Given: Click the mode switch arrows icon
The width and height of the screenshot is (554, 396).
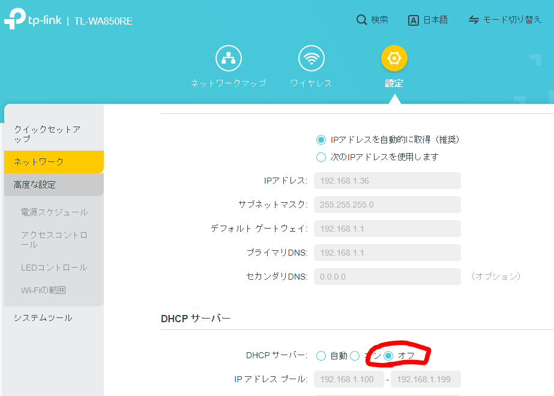Looking at the screenshot, I should tap(474, 20).
